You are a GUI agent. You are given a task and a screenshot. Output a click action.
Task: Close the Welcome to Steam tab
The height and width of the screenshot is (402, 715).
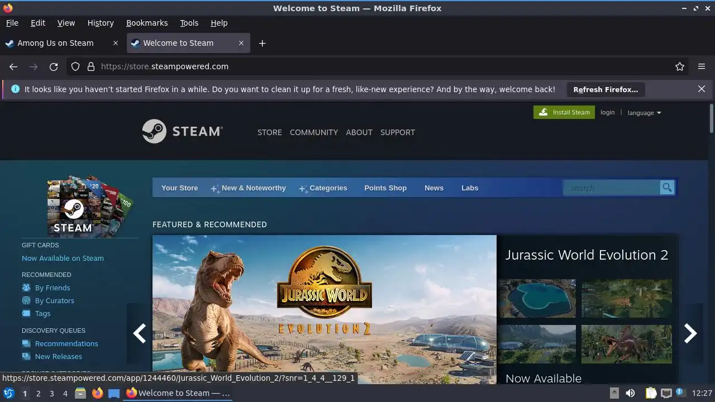241,43
